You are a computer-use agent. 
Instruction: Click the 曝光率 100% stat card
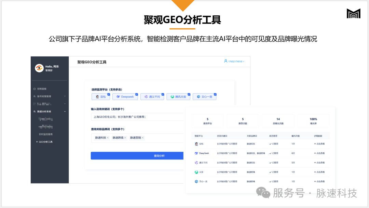tap(313, 121)
